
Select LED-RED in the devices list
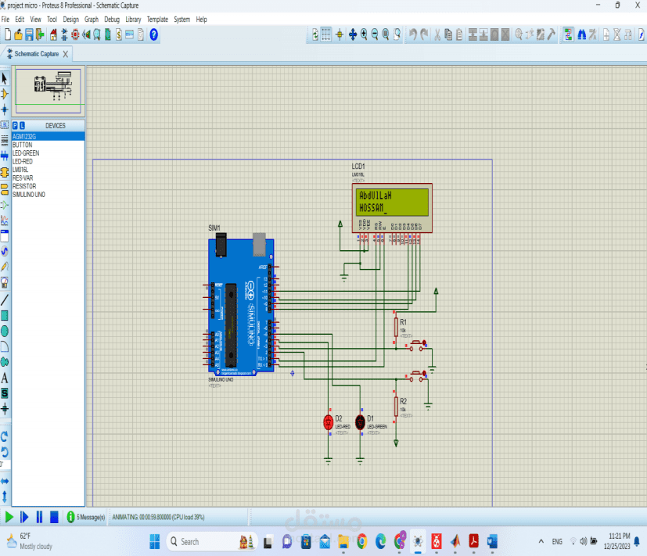pos(49,161)
